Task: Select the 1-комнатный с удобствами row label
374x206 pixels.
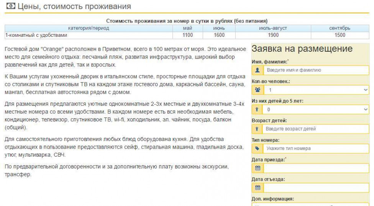Action: [36, 35]
